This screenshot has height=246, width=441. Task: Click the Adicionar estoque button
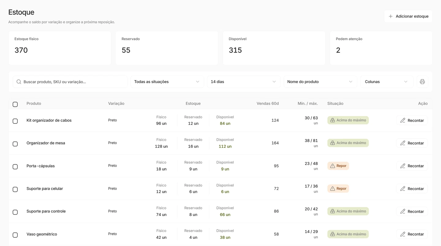[408, 16]
